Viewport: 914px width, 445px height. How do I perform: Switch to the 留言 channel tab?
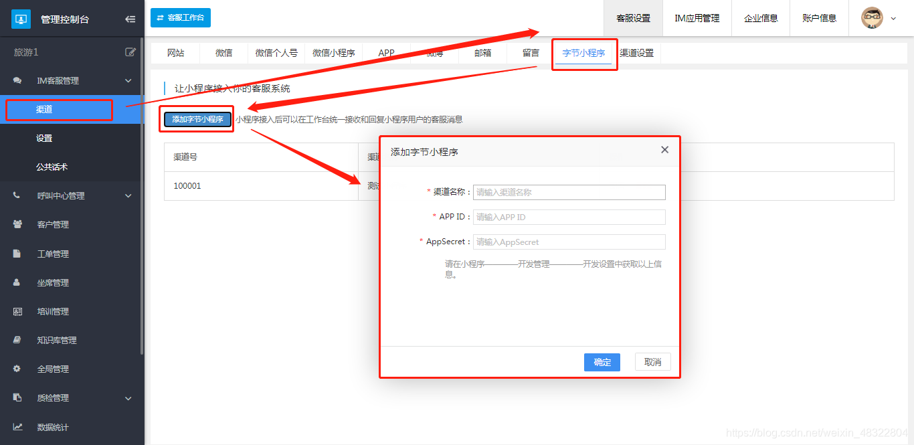pyautogui.click(x=531, y=53)
